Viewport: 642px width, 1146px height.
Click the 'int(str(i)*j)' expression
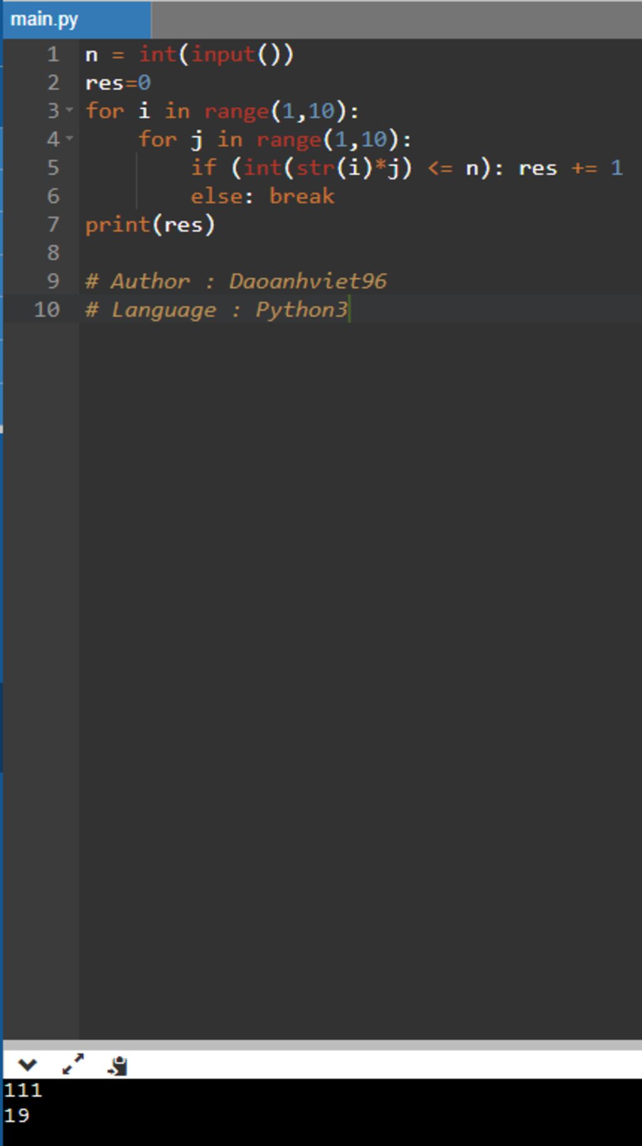[321, 168]
